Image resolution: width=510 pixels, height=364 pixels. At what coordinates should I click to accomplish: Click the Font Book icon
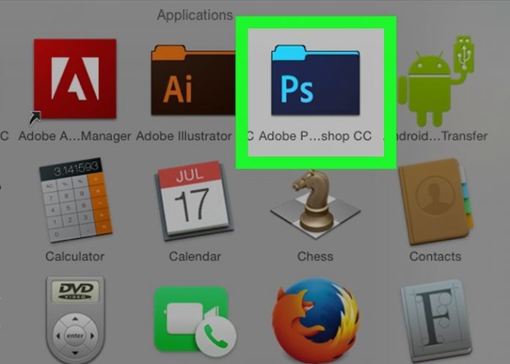tap(435, 323)
